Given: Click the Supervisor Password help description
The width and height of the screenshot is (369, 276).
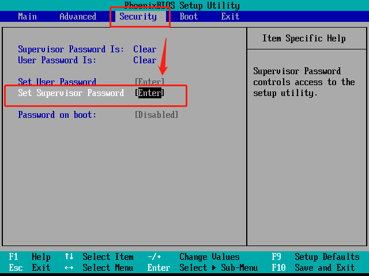Looking at the screenshot, I should [x=304, y=82].
